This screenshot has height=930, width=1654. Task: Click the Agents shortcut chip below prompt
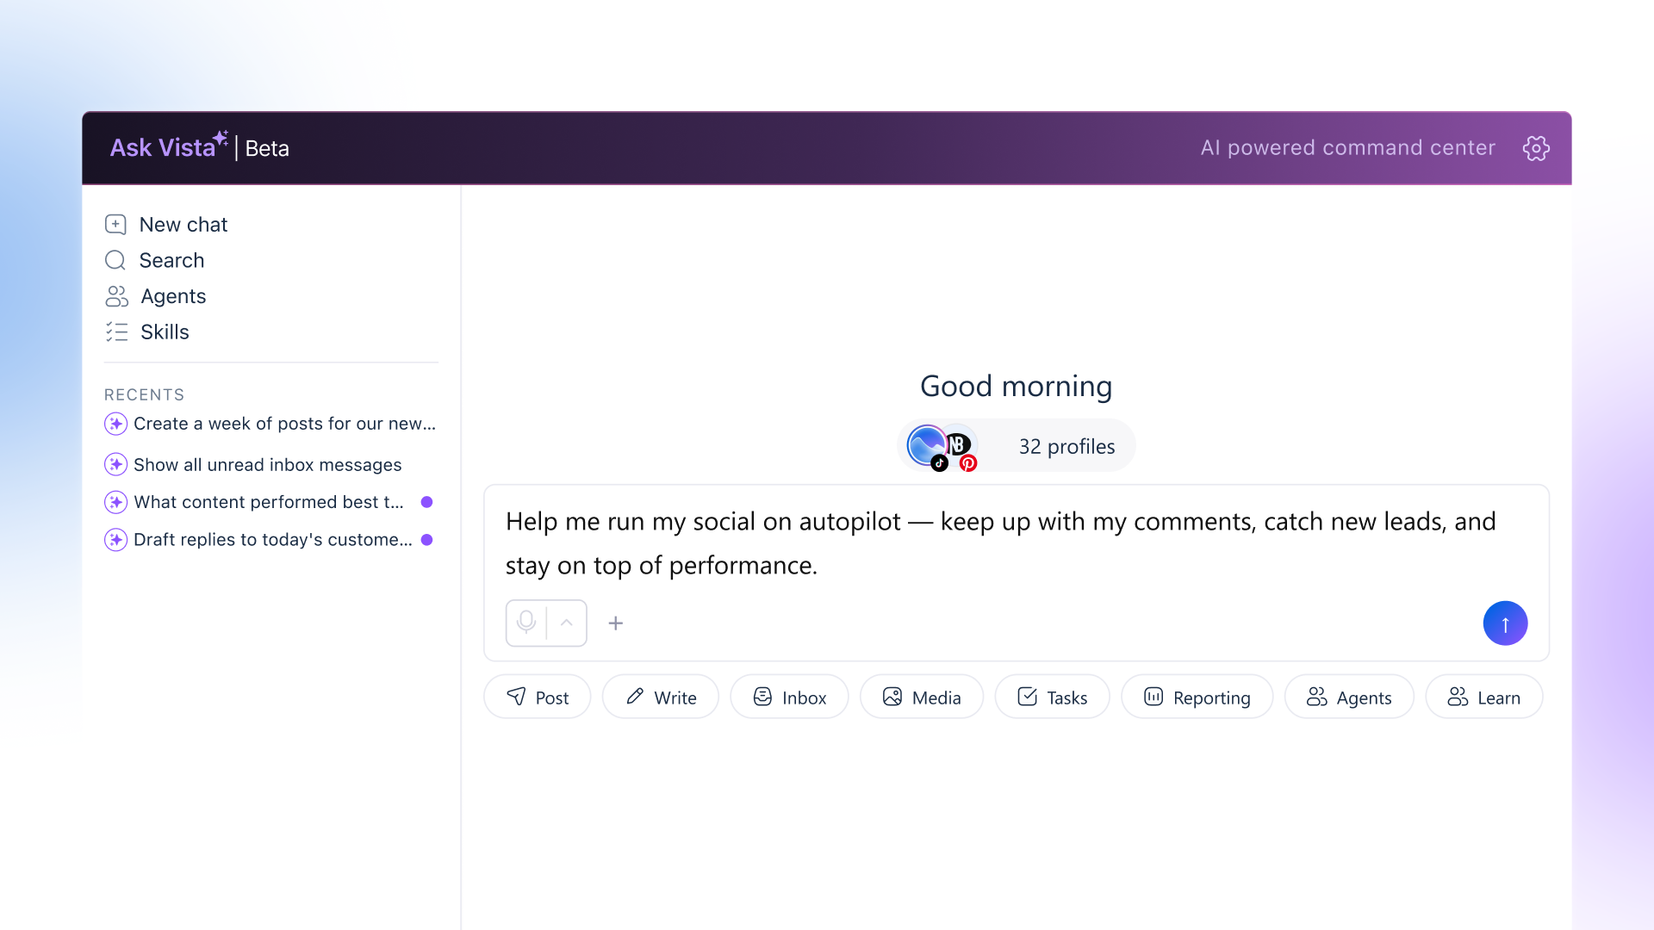tap(1349, 697)
